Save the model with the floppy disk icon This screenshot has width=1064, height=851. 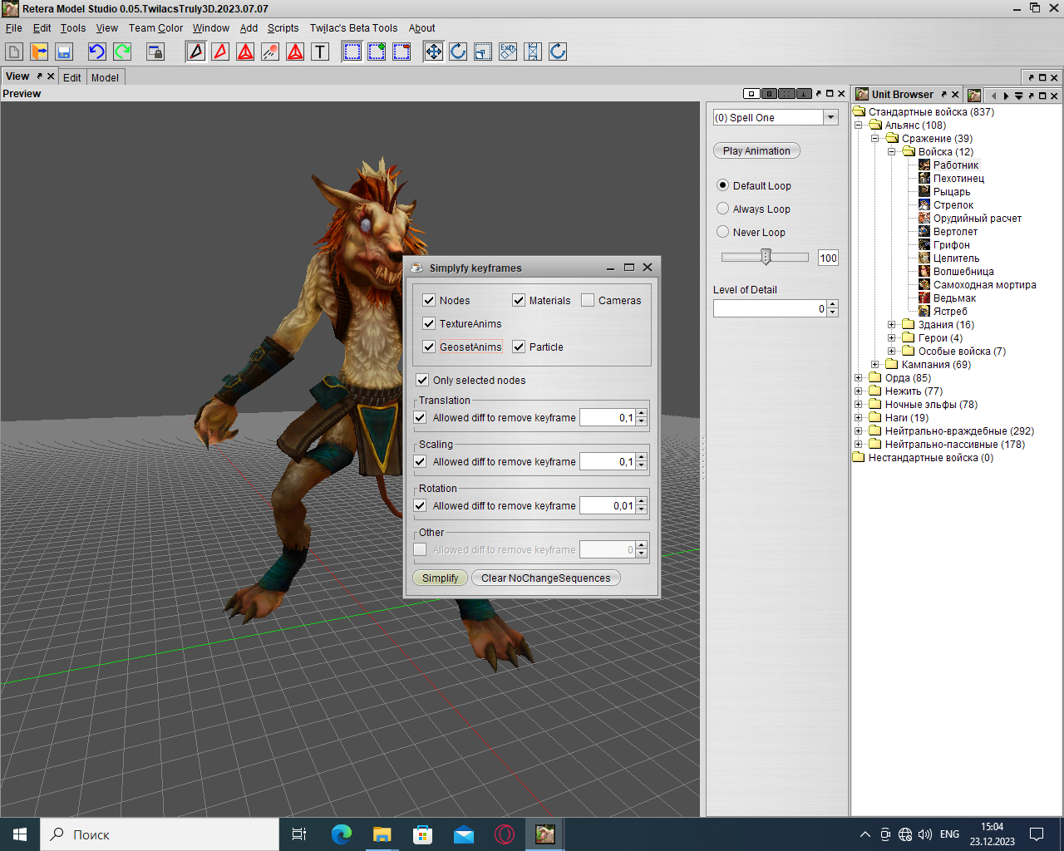click(x=64, y=52)
